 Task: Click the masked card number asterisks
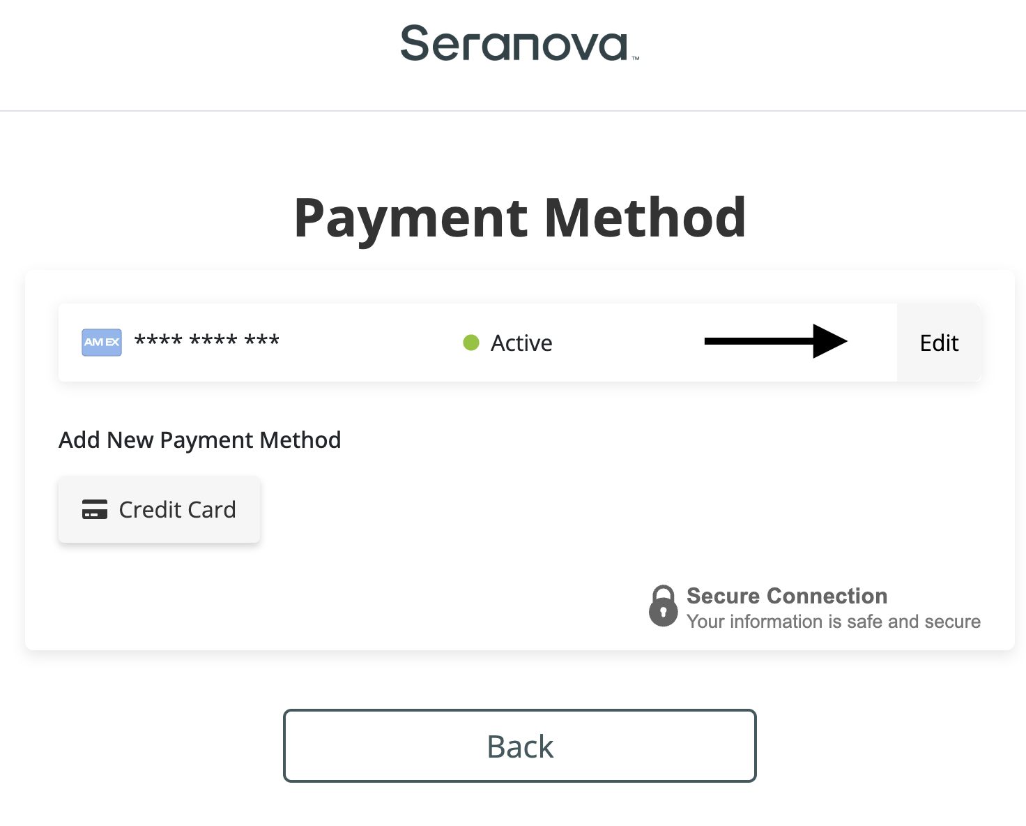(207, 342)
